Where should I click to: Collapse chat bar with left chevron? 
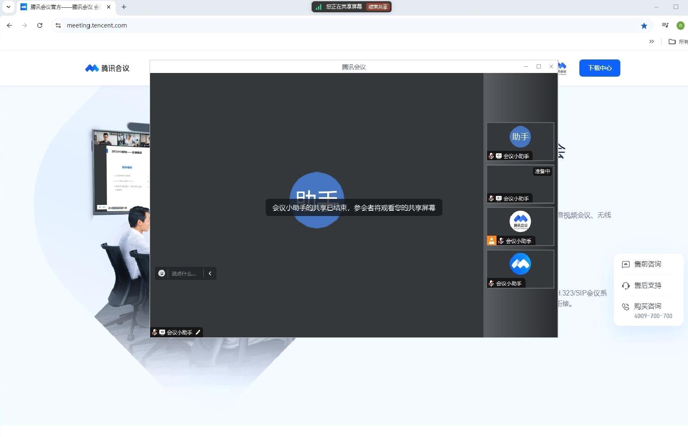[x=210, y=273]
